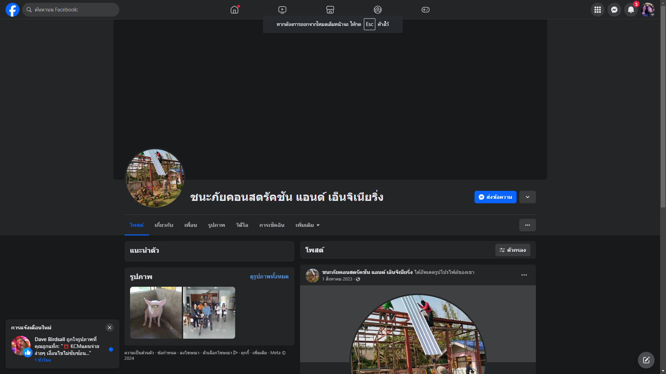The height and width of the screenshot is (374, 666).
Task: Select the เกี่ยวกับ tab
Action: [164, 225]
